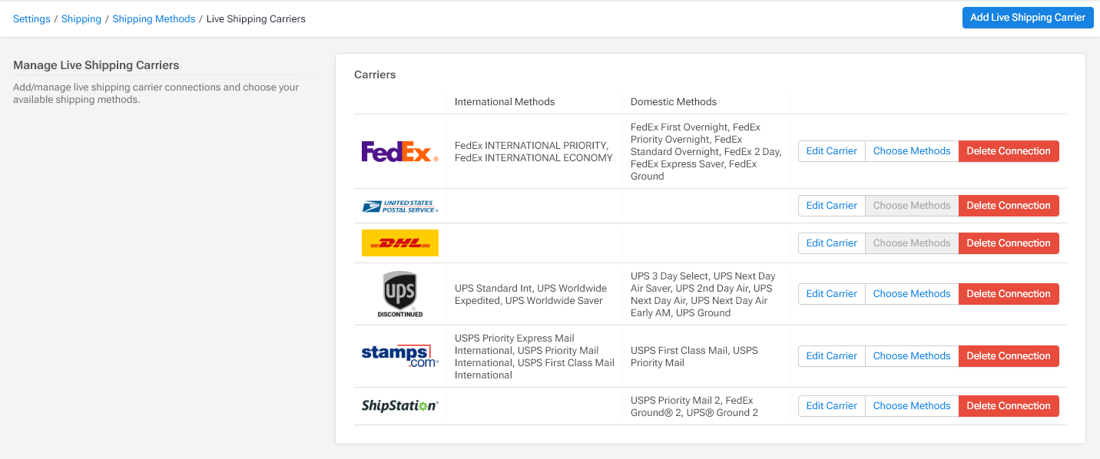Choose methods for ShipStation
This screenshot has width=1100, height=459.
912,406
